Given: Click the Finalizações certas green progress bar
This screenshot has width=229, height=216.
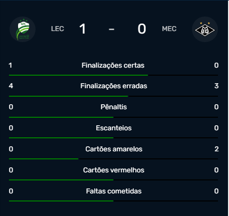Looking at the screenshot, I should pos(78,75).
